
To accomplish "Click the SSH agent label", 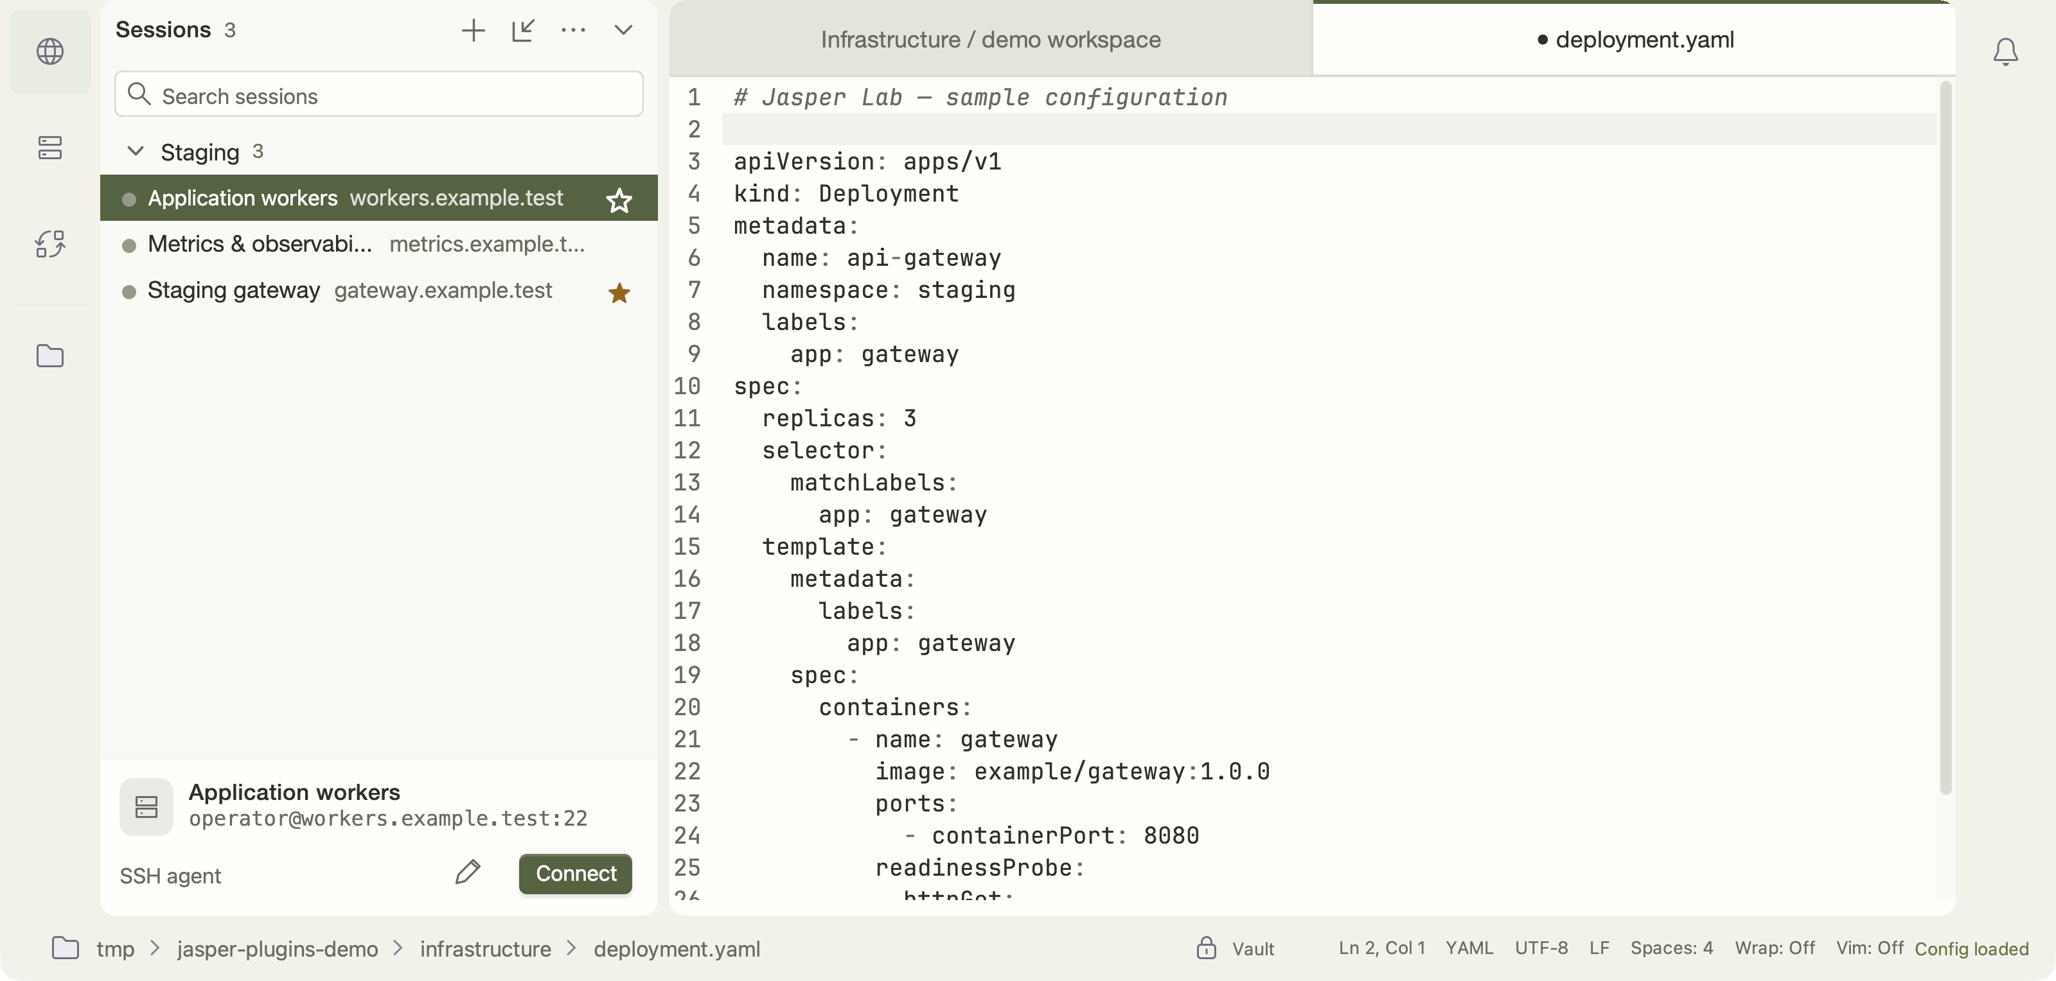I will pyautogui.click(x=170, y=876).
